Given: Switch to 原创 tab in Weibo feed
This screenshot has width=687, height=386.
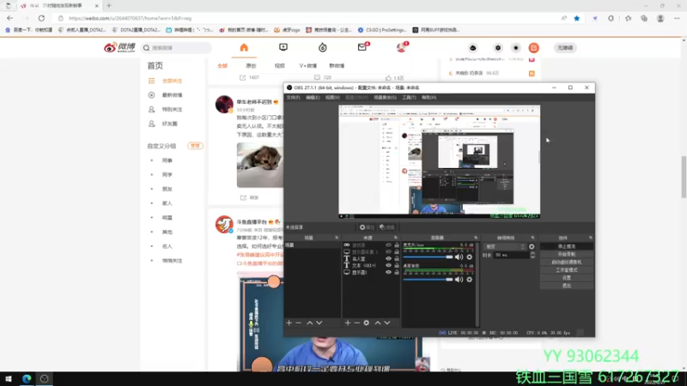Looking at the screenshot, I should click(251, 66).
